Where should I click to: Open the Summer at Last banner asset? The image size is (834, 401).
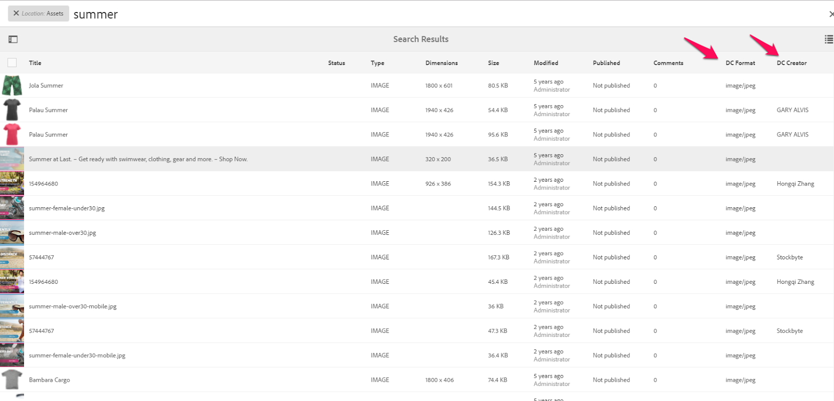coord(138,159)
